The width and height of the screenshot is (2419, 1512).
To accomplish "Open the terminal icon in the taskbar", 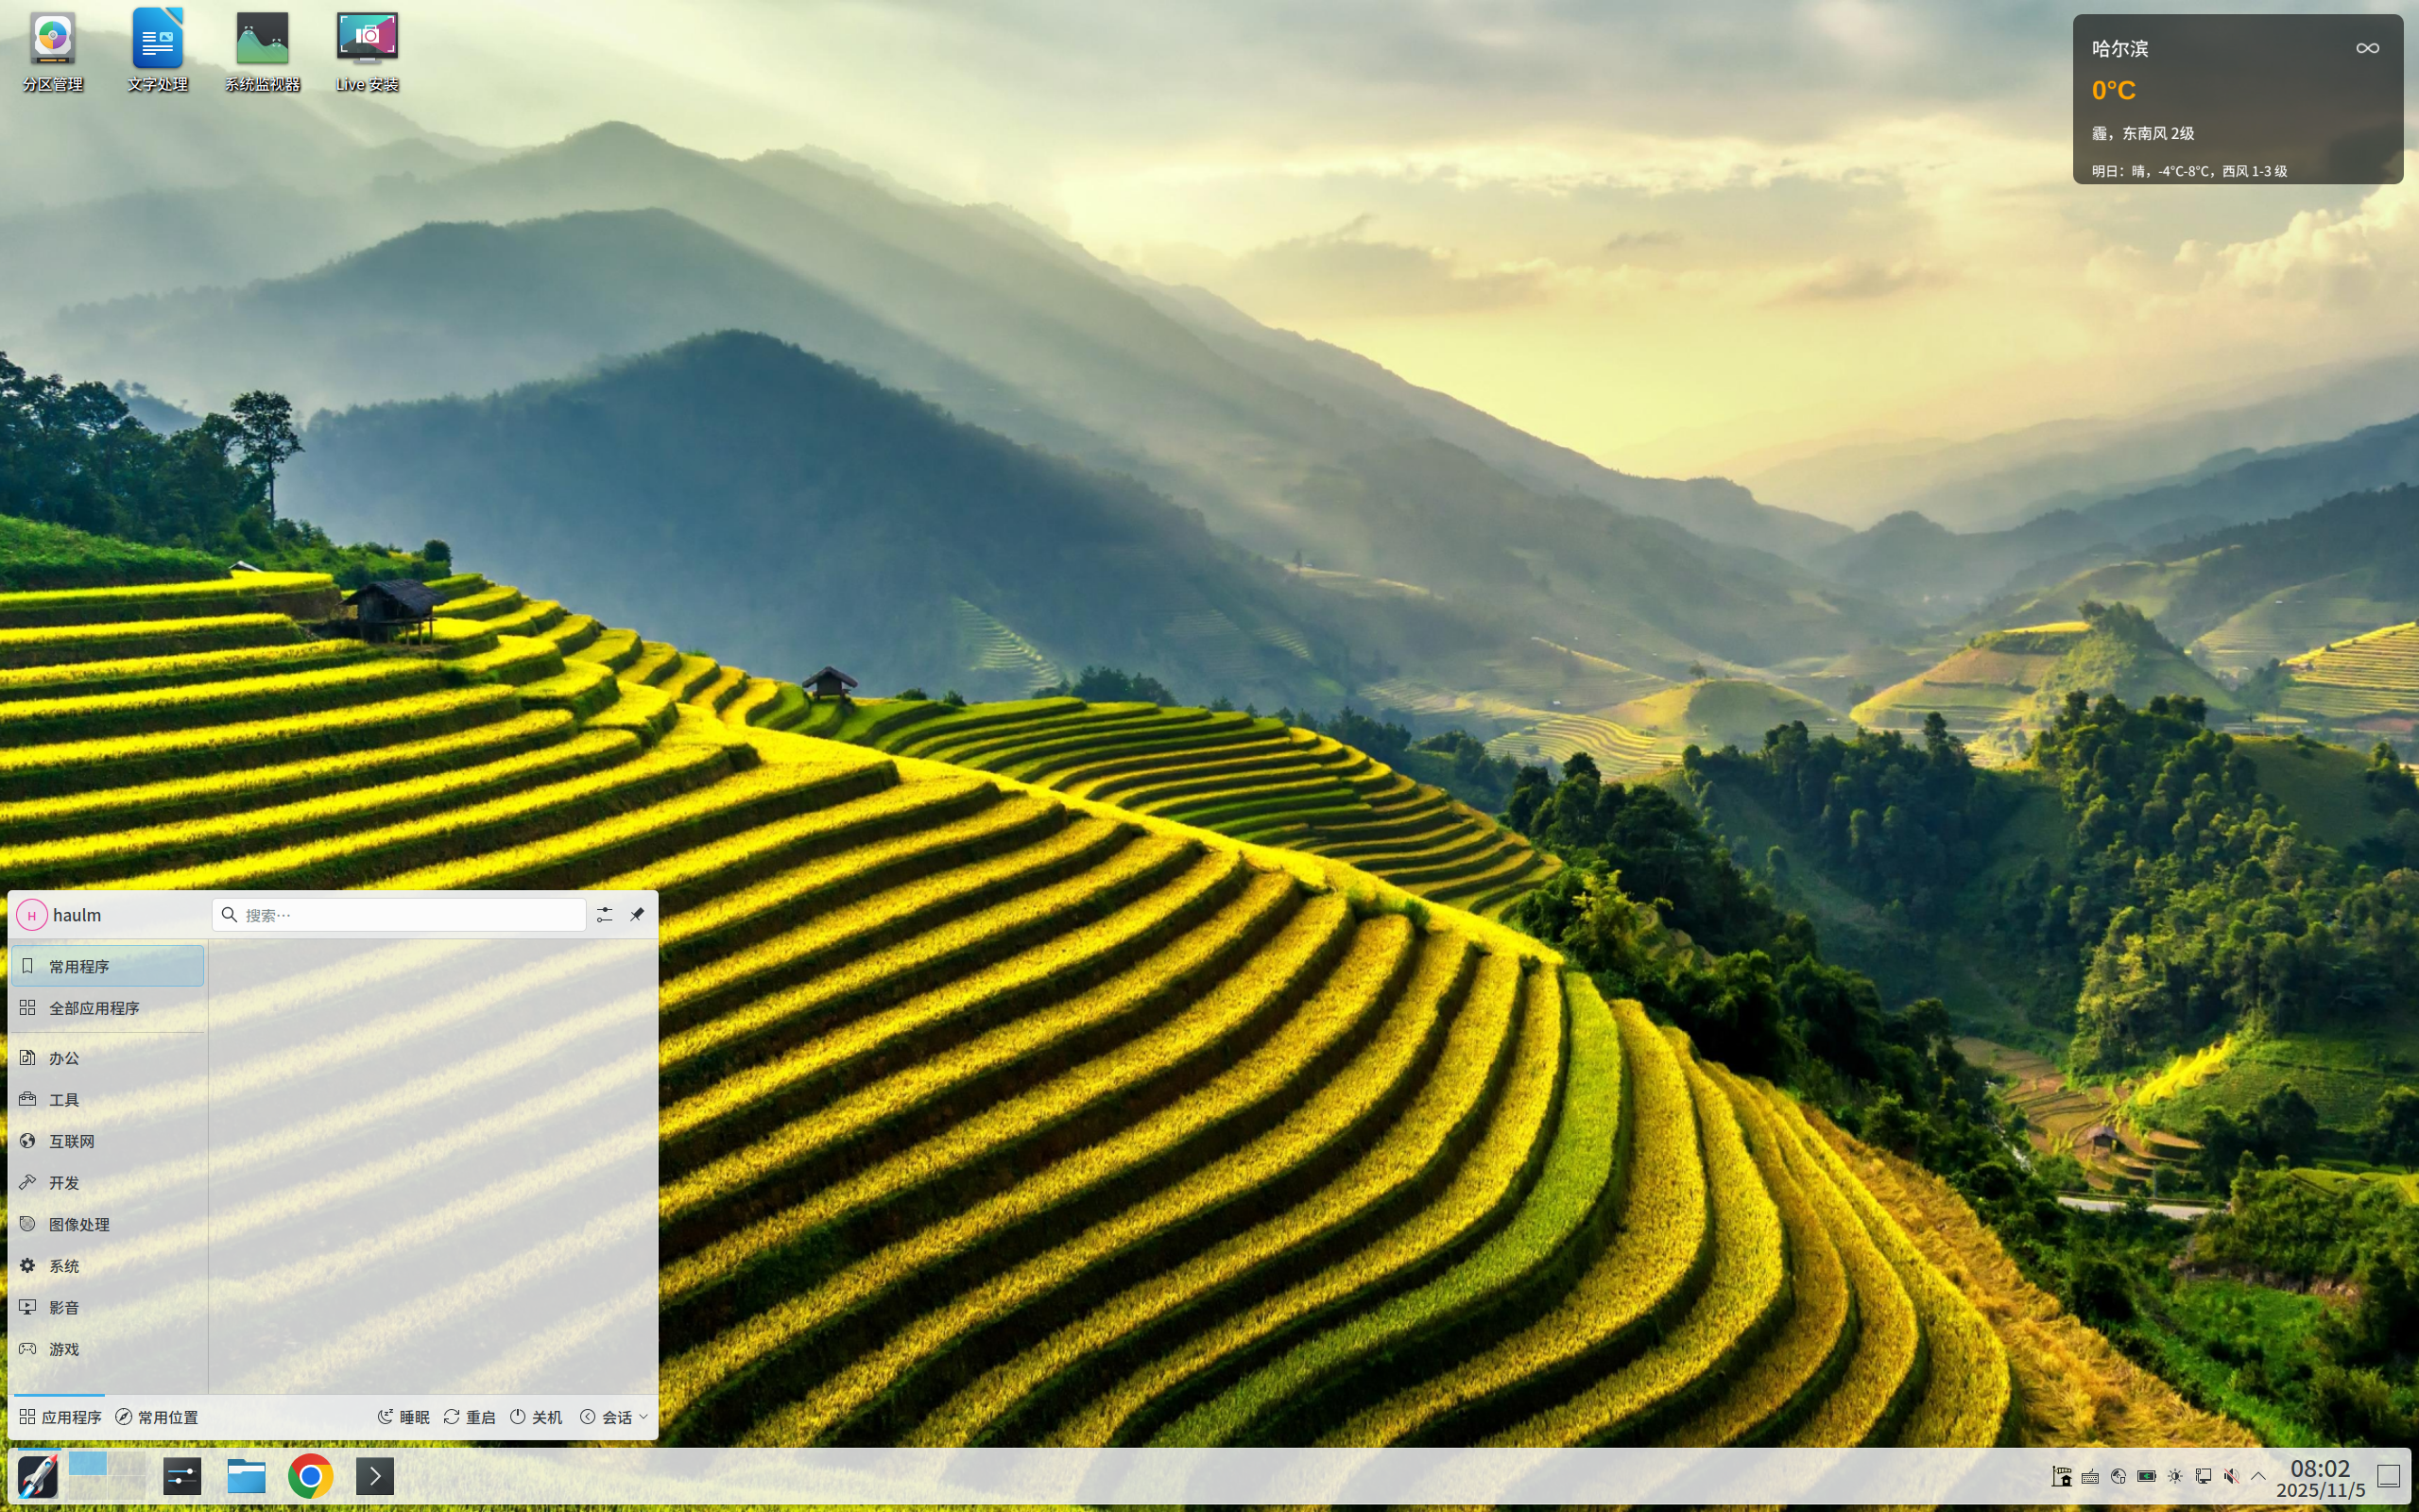I will pos(375,1476).
